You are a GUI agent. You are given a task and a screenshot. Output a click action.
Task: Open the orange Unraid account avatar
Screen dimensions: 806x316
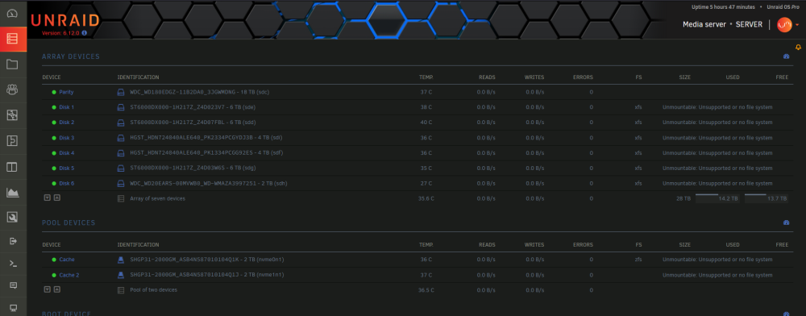pyautogui.click(x=784, y=25)
